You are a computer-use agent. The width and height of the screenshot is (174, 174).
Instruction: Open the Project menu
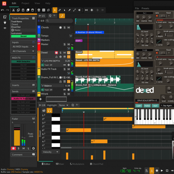25,3
